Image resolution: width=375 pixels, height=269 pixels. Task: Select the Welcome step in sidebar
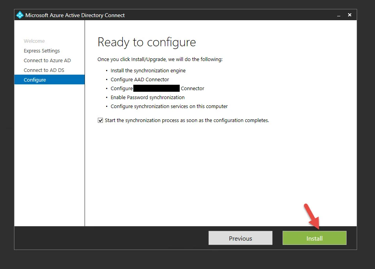point(34,41)
